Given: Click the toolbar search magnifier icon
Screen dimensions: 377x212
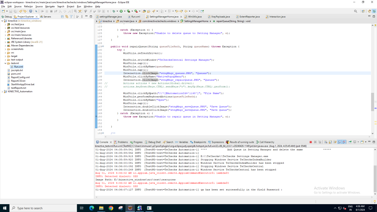Looking at the screenshot, I should (x=356, y=11).
